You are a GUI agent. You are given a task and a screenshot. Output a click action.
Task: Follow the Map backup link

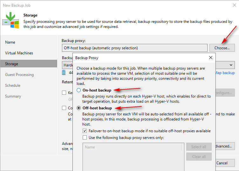click(224, 73)
